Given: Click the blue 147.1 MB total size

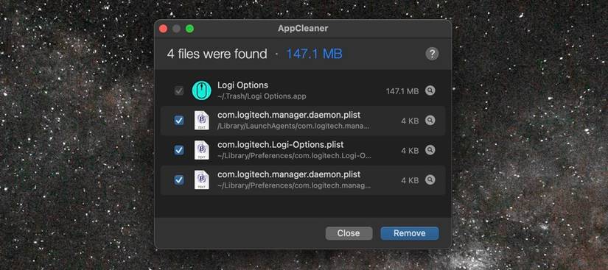Looking at the screenshot, I should [314, 54].
